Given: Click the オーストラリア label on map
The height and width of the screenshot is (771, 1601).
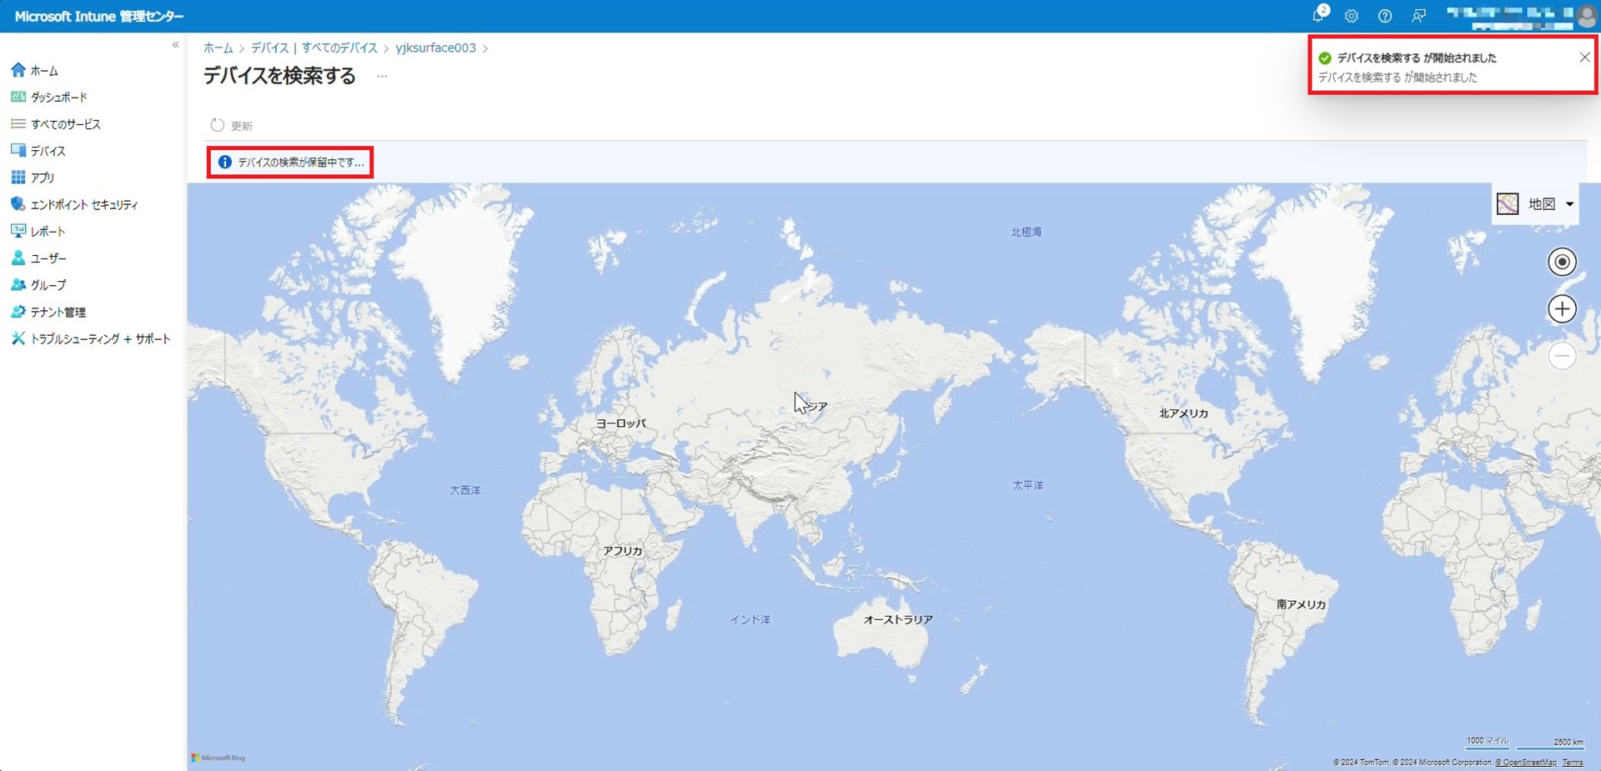Looking at the screenshot, I should pyautogui.click(x=898, y=619).
